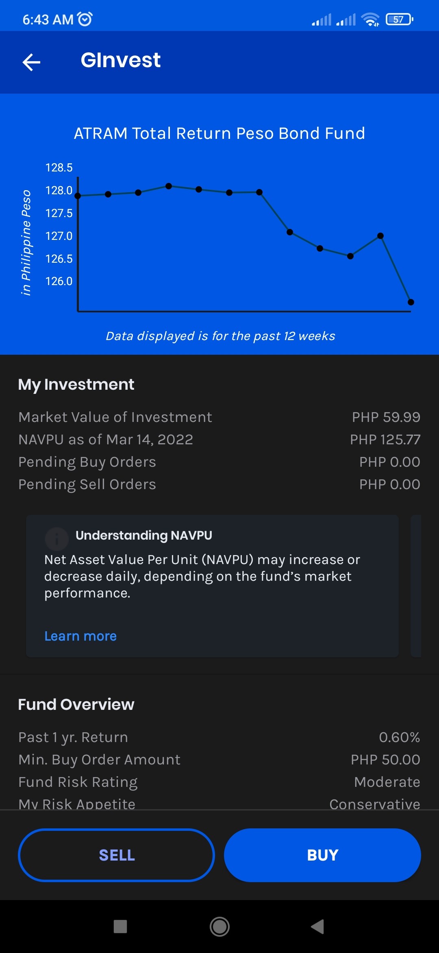The height and width of the screenshot is (953, 439).
Task: Open the Learn more link
Action: coord(80,636)
